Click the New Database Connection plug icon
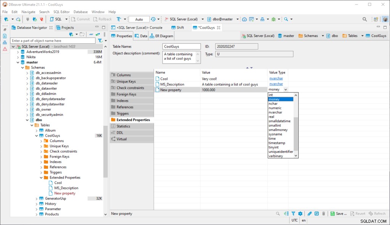 (x=6, y=19)
